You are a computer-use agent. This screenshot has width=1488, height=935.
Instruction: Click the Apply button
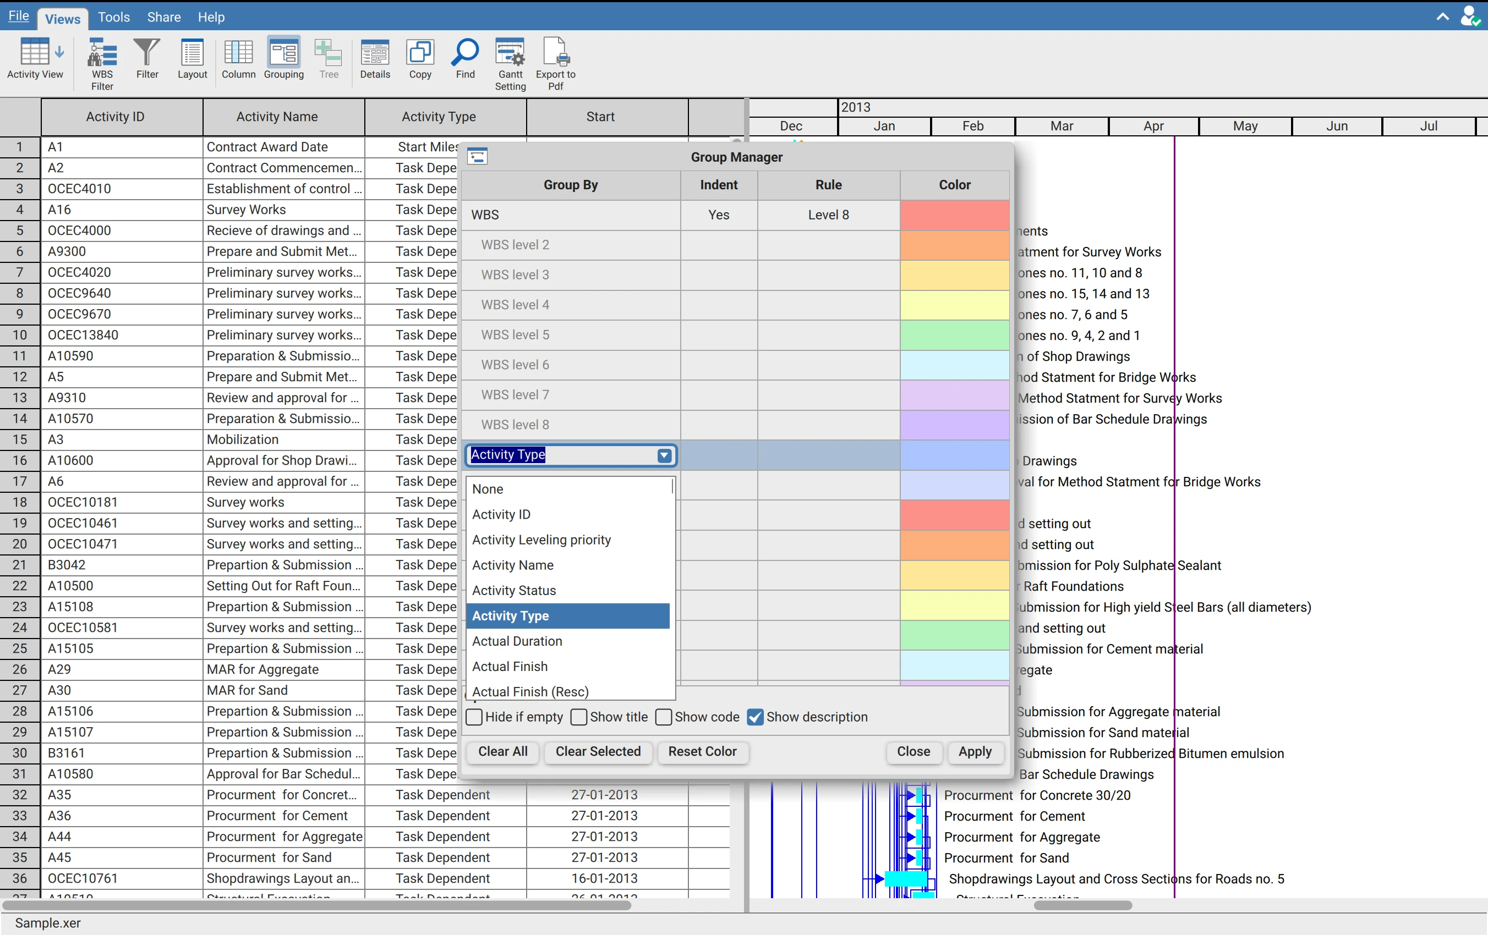click(975, 752)
